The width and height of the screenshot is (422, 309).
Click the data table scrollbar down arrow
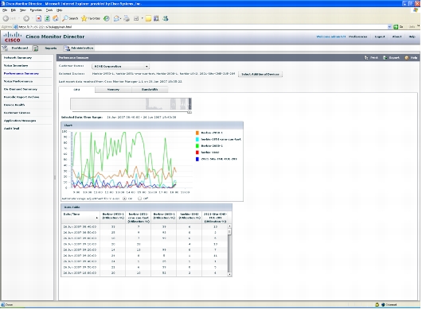click(229, 274)
